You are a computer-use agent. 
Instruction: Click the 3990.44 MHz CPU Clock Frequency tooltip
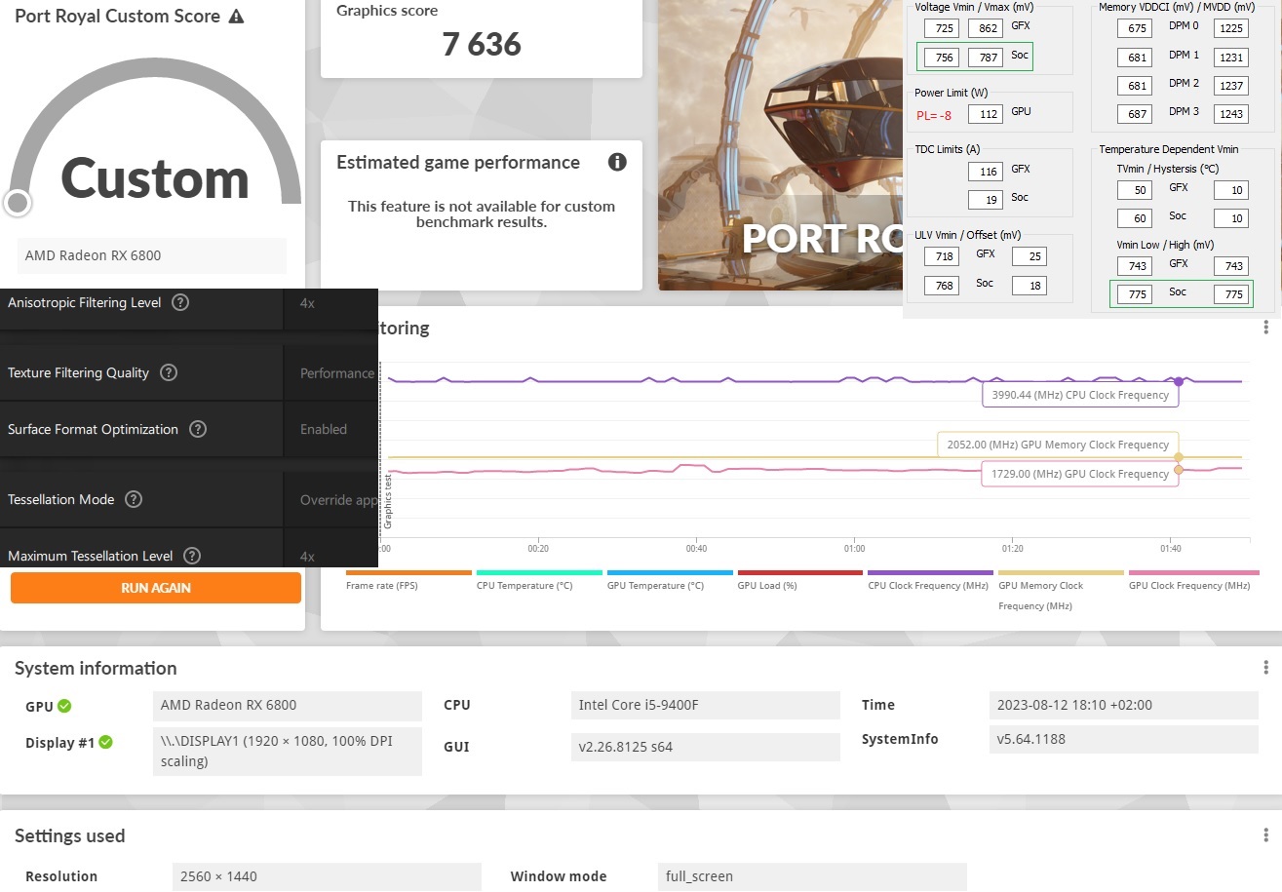click(x=1080, y=395)
